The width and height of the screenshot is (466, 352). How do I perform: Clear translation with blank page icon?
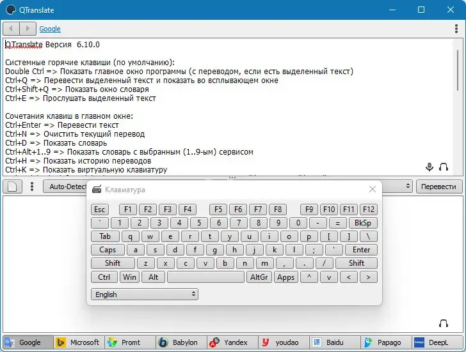pos(13,187)
